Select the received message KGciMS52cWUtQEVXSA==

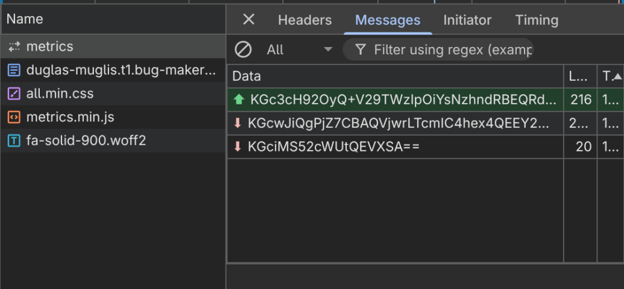(x=426, y=147)
